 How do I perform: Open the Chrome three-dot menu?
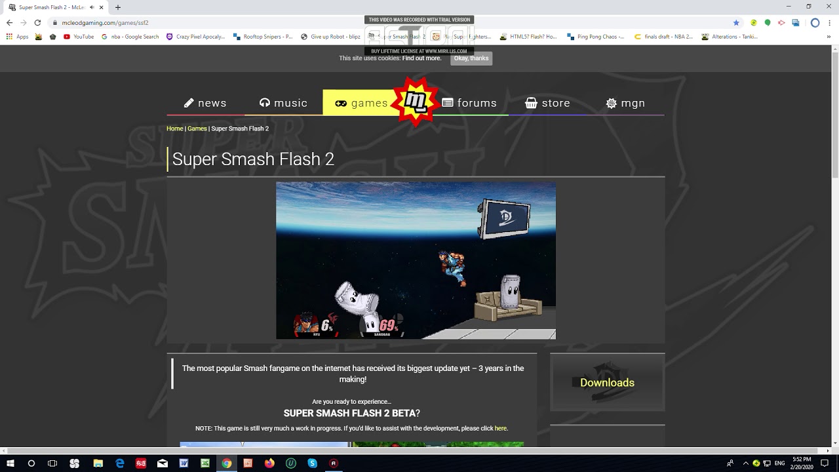tap(829, 22)
